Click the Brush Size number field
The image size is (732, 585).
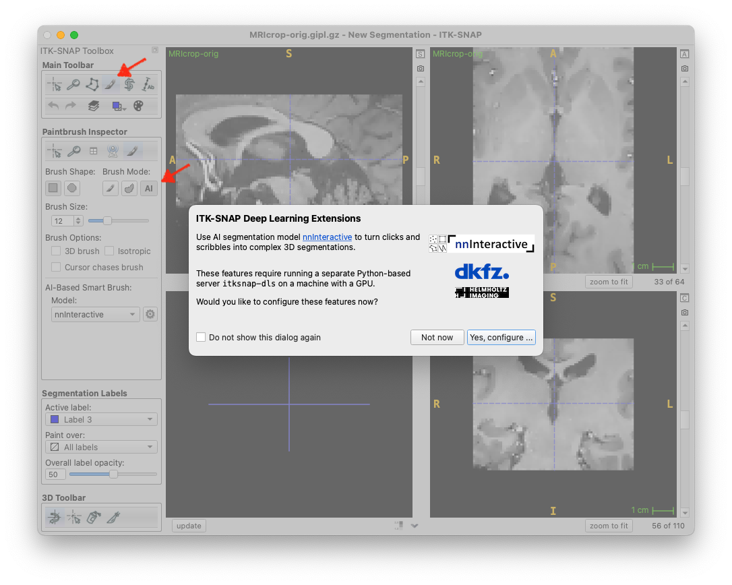click(x=63, y=221)
